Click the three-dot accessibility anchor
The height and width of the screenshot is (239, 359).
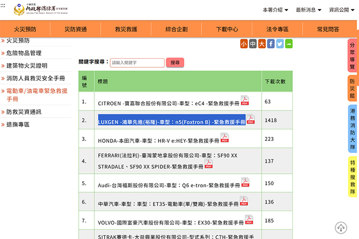pos(3,5)
